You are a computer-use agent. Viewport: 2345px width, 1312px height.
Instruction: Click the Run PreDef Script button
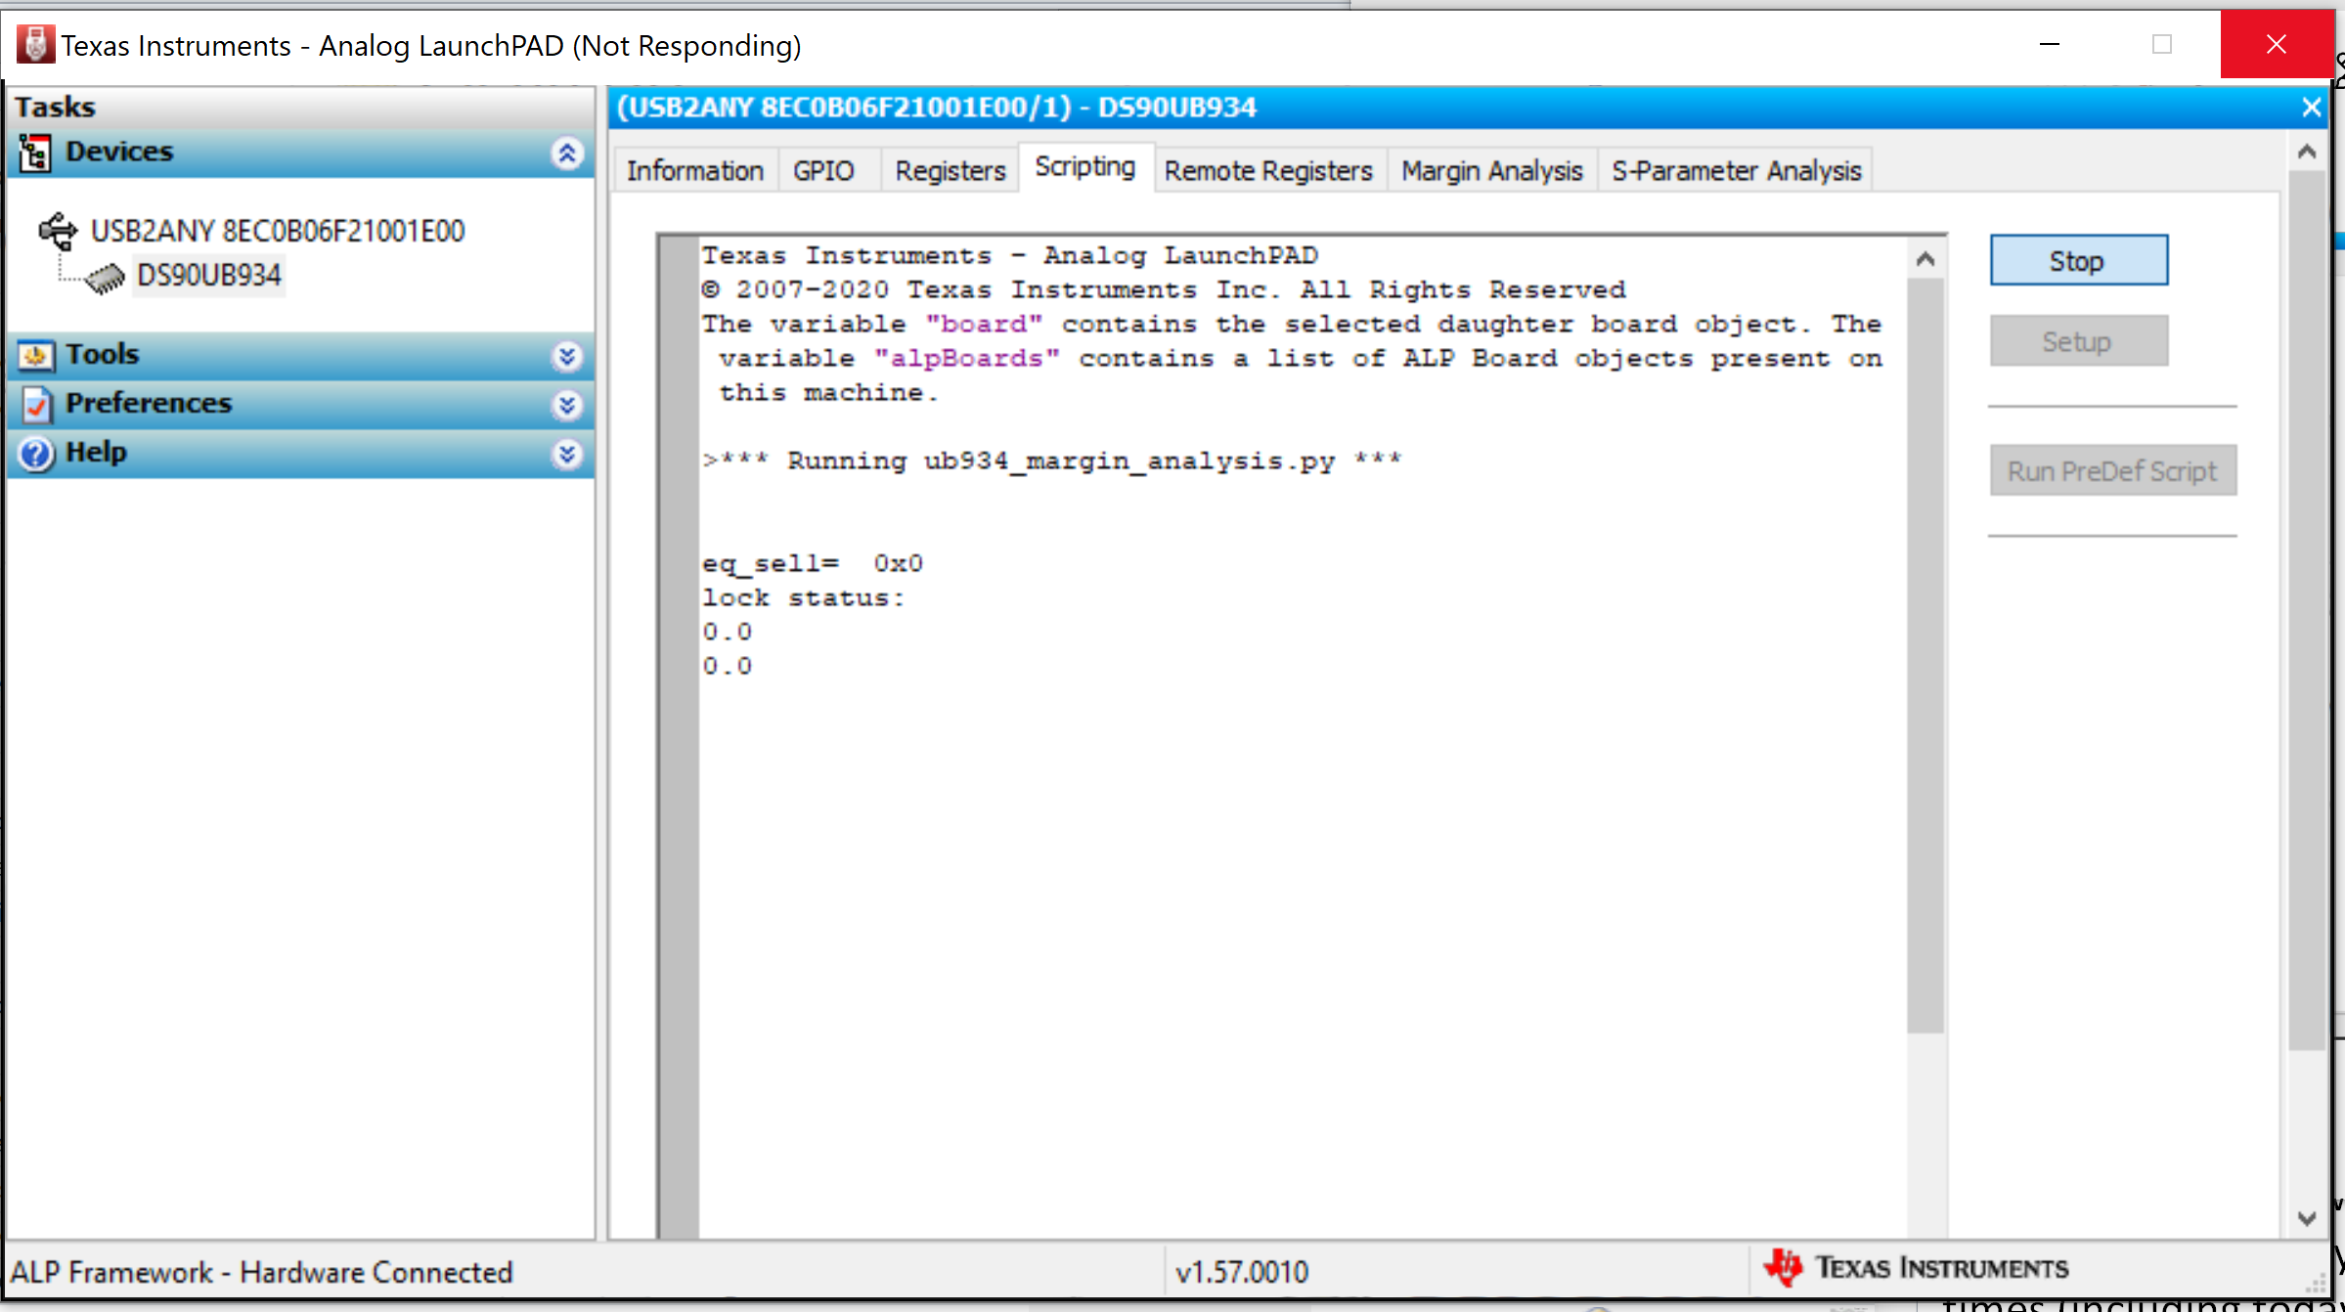click(2112, 471)
